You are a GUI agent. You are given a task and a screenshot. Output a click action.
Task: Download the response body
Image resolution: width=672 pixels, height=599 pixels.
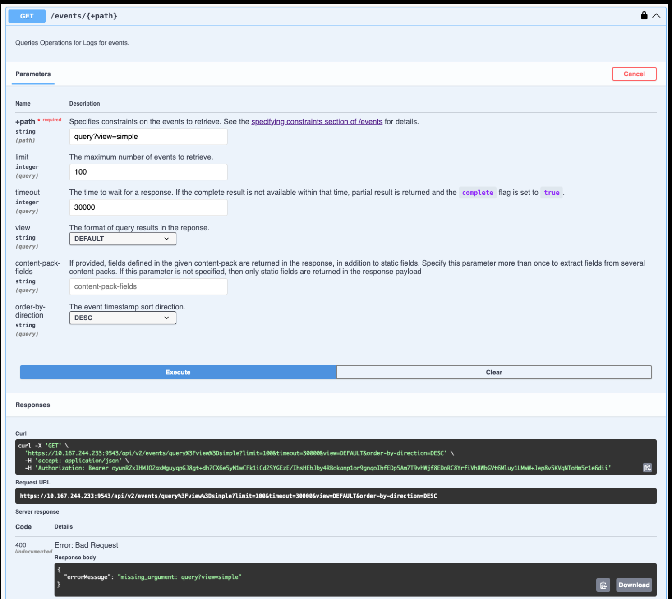click(x=634, y=585)
